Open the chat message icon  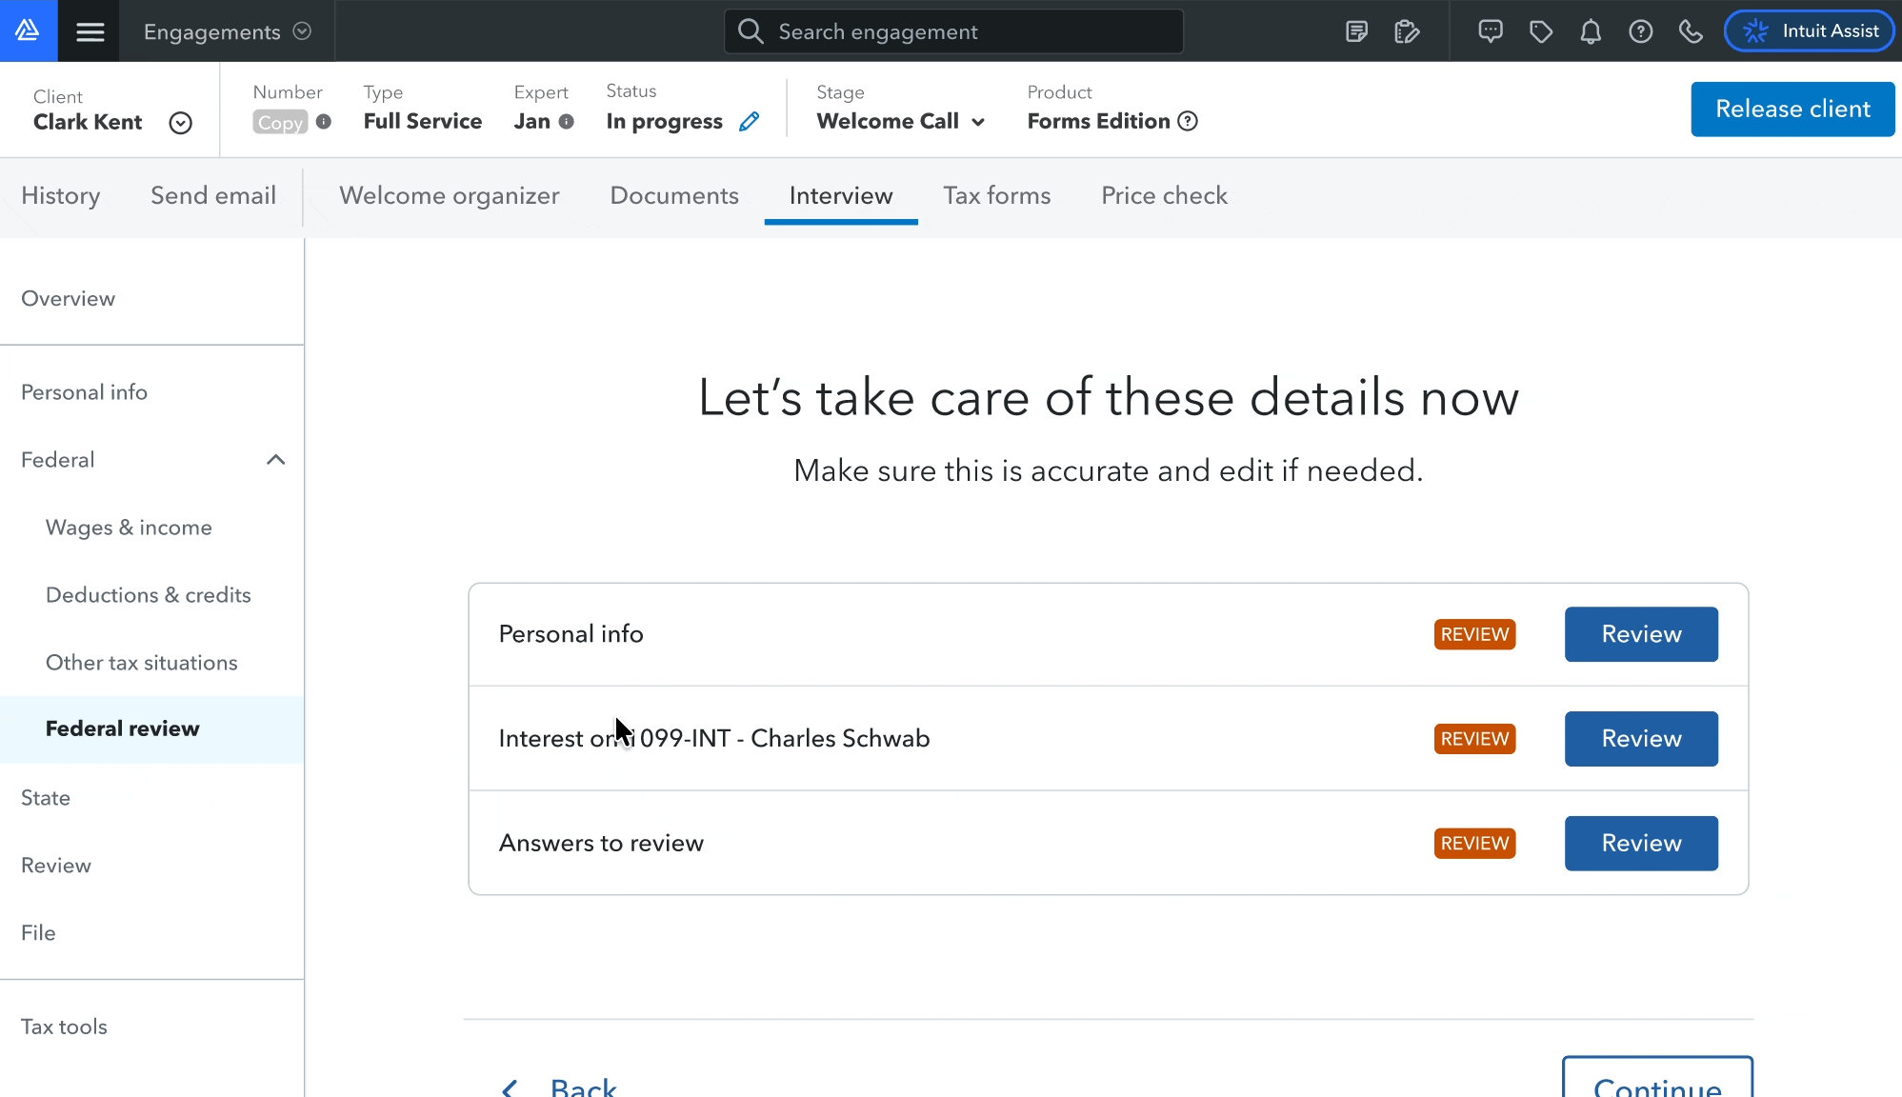pyautogui.click(x=1491, y=31)
